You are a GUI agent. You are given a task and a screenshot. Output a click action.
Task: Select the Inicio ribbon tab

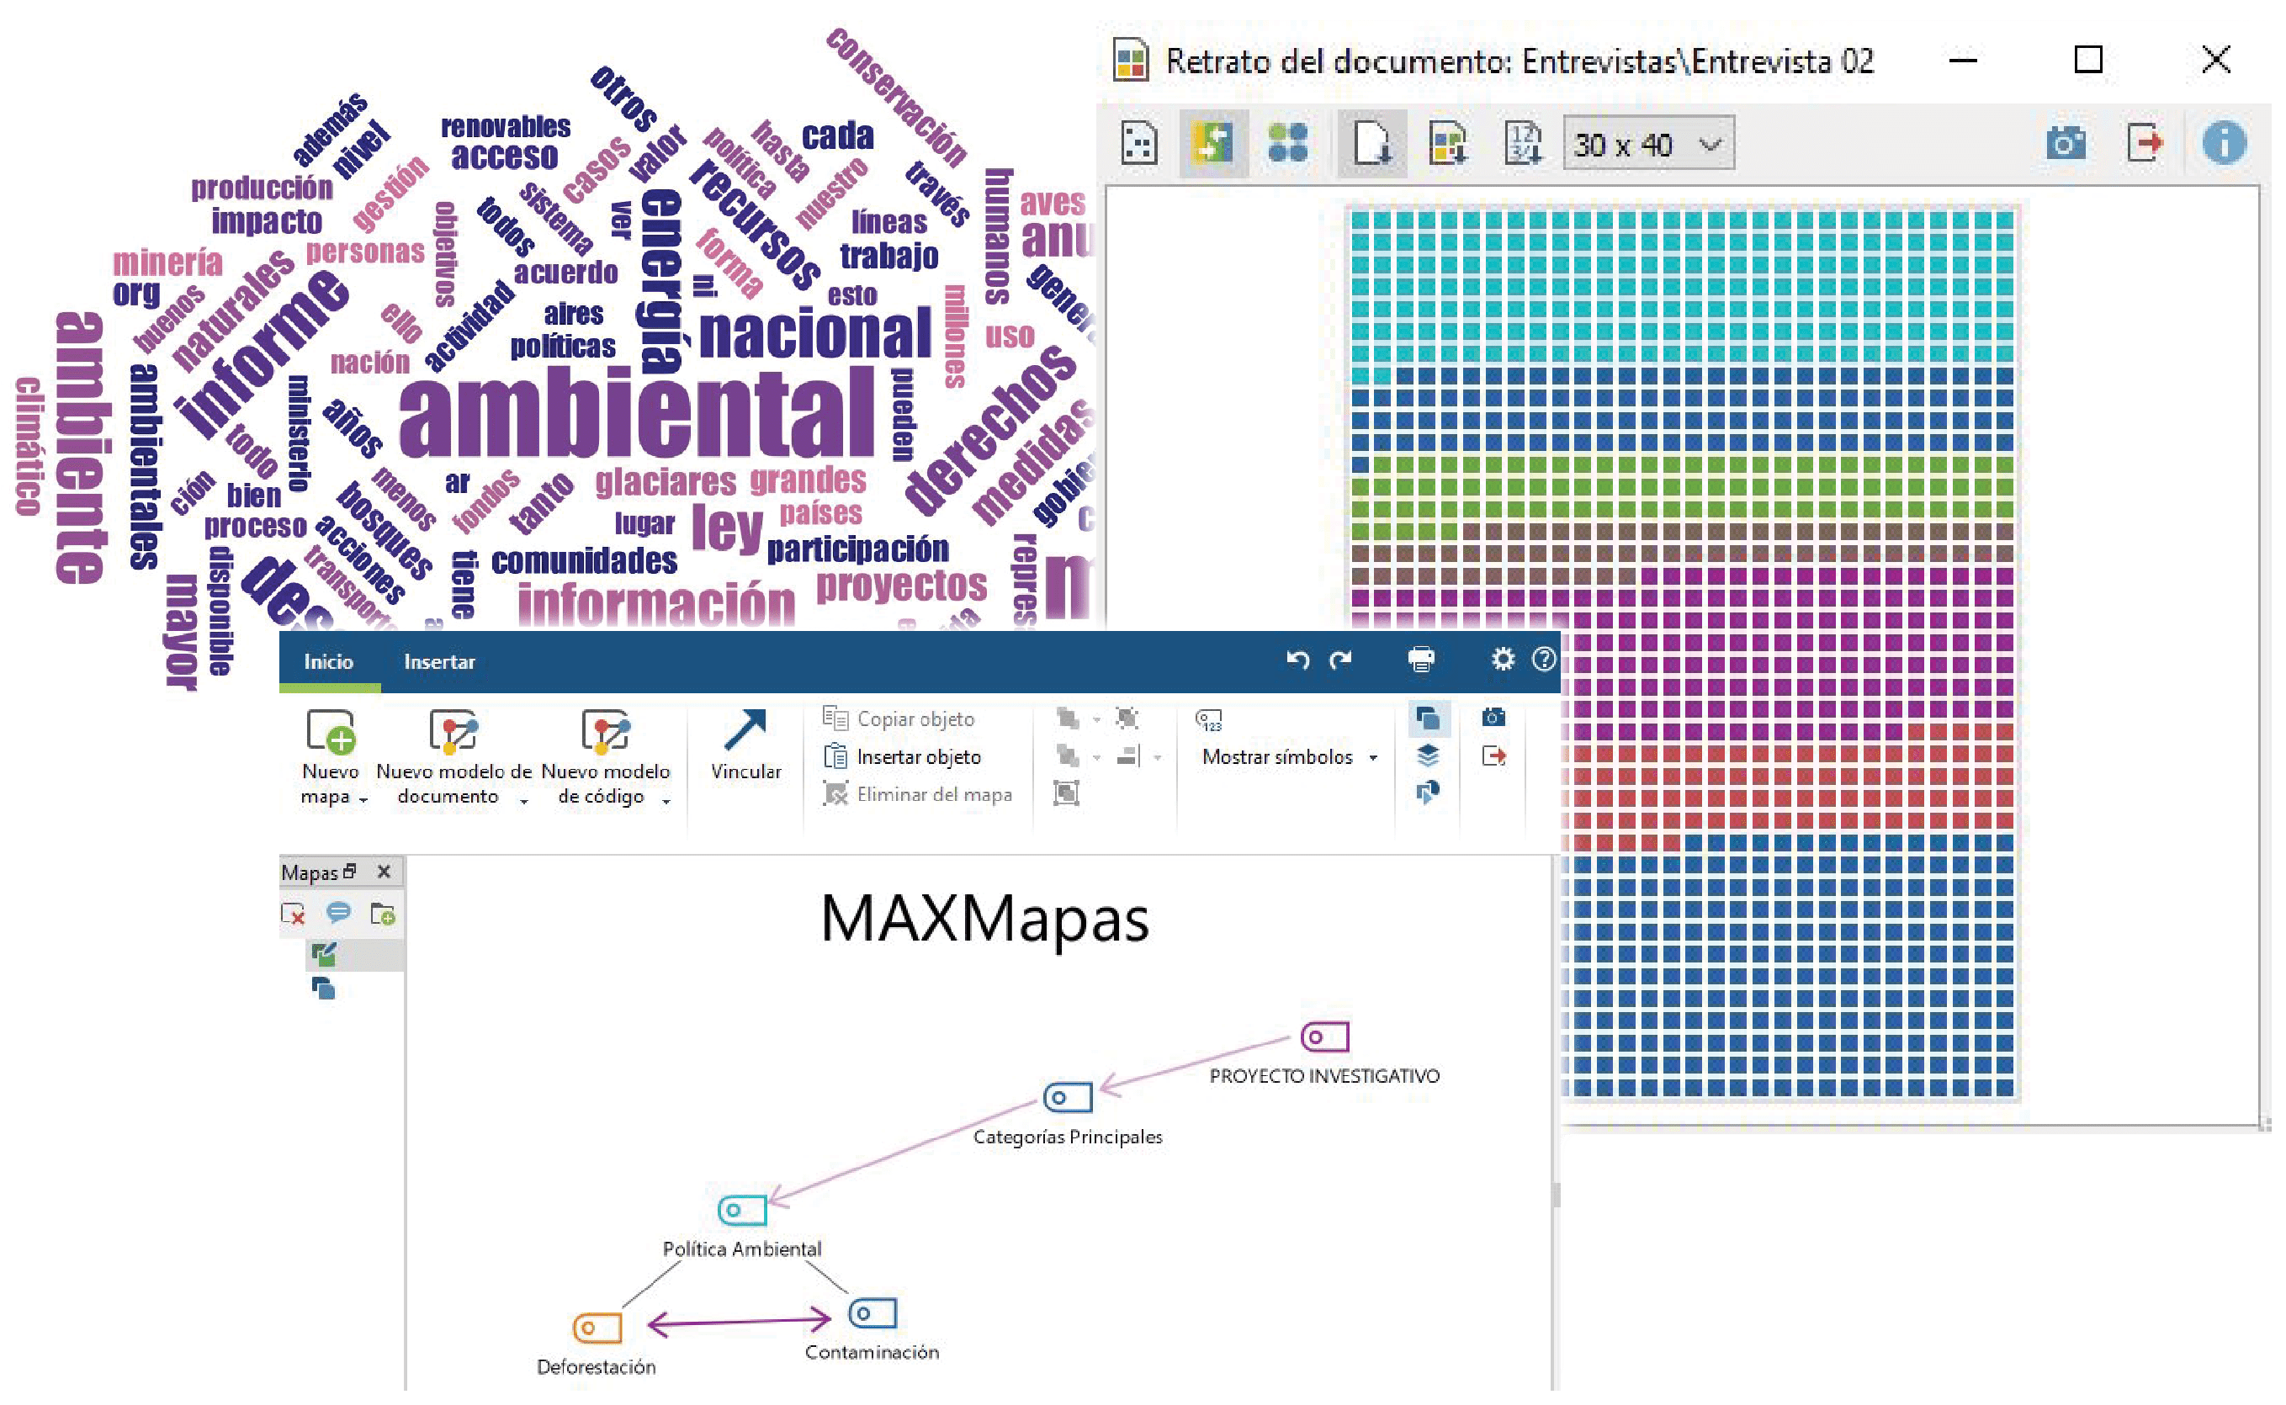(328, 661)
